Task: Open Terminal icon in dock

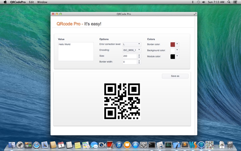Action: pyautogui.click(x=152, y=145)
